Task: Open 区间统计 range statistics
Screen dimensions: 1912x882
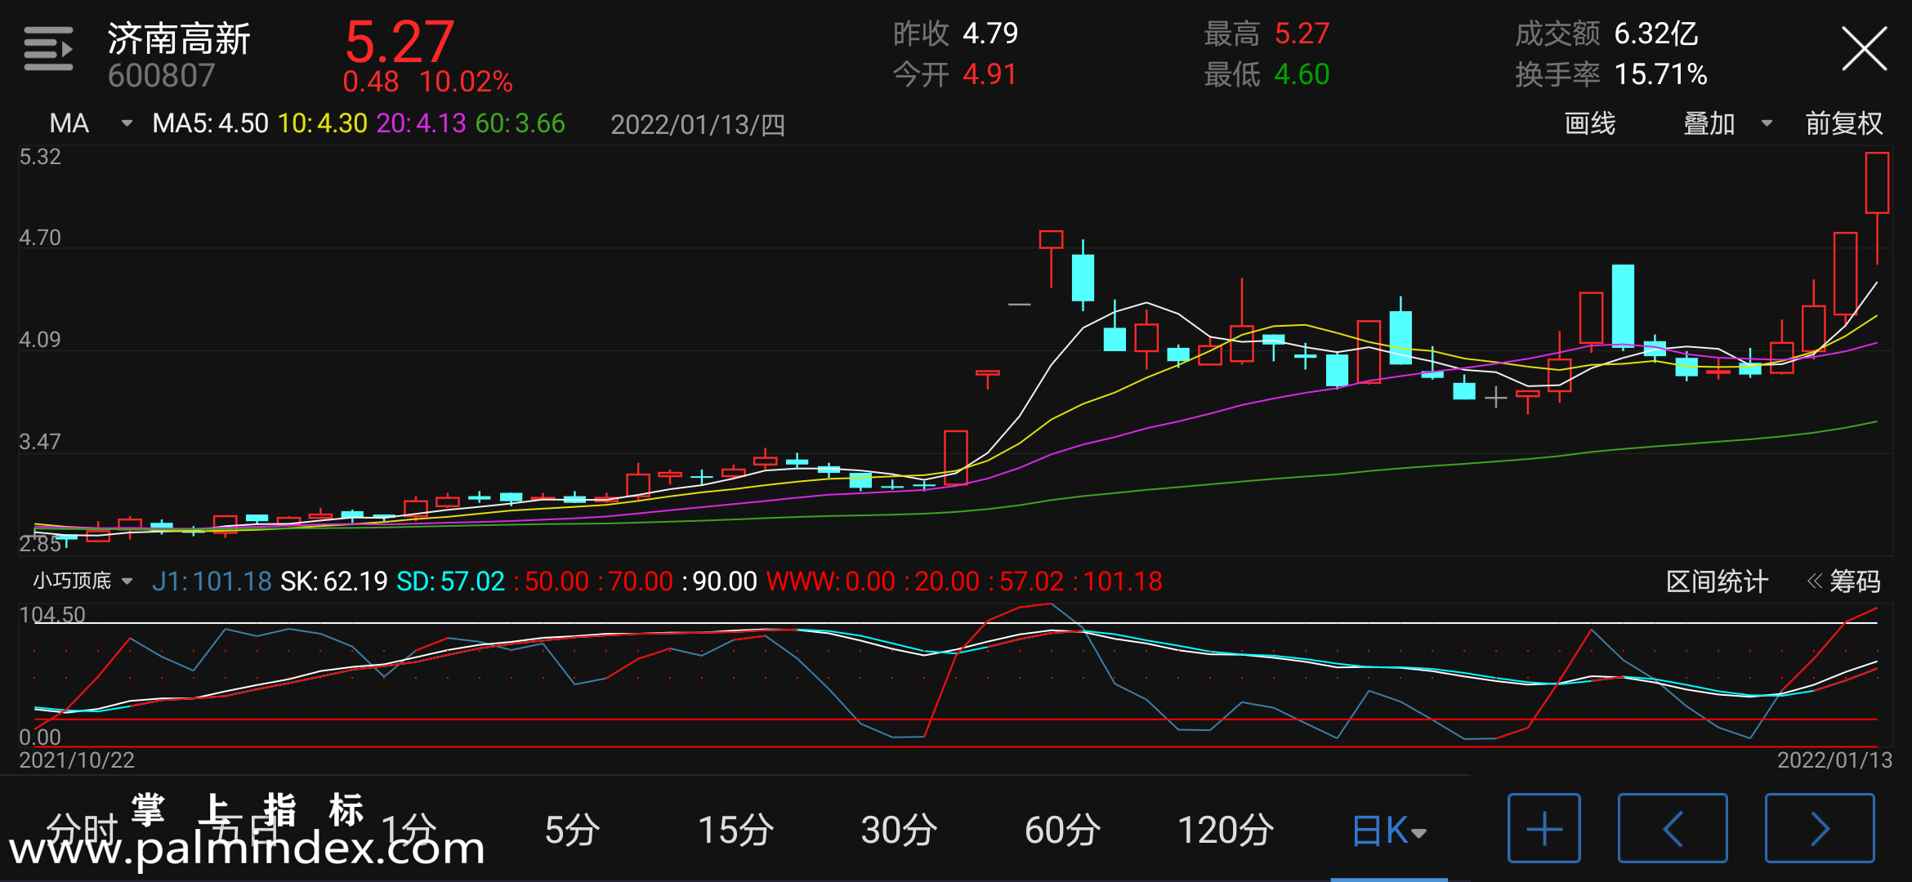Action: 1717,581
